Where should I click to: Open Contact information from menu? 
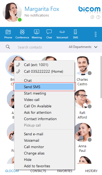point(44,119)
